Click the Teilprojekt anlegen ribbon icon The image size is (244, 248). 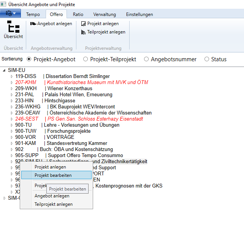pyautogui.click(x=84, y=32)
